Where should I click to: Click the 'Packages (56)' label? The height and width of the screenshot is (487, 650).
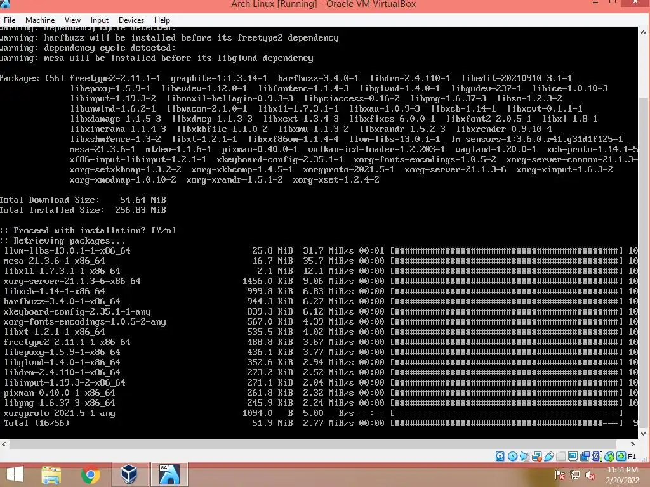pos(32,78)
